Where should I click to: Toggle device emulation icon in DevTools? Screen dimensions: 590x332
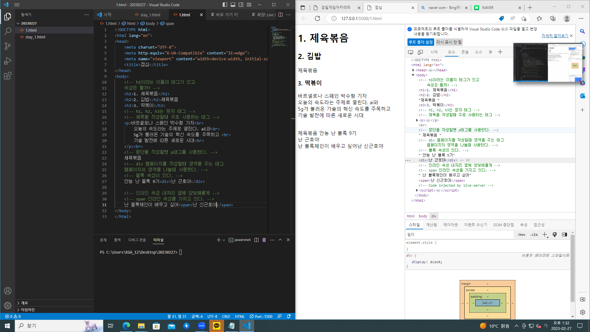420,52
